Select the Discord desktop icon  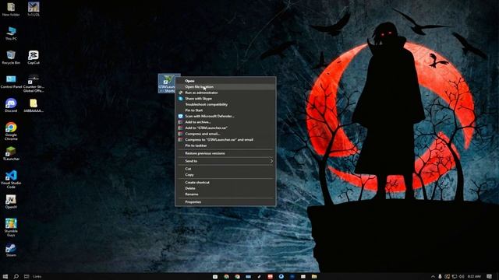(x=11, y=106)
